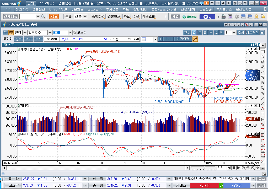This screenshot has height=189, width=268.
Task: Open the 선물옵션 menu
Action: [39, 9]
